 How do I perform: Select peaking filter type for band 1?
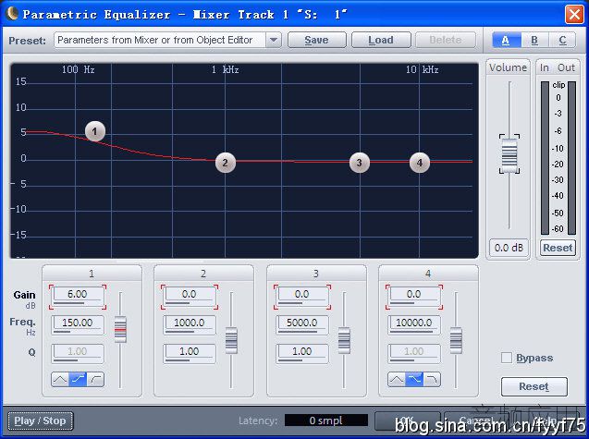(60, 380)
